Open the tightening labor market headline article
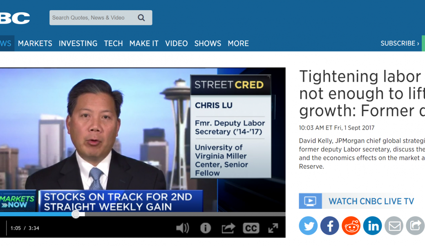Screen dimensions: 425x246 point(360,93)
